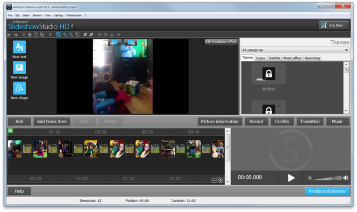Click the volume slider bar
This screenshot has height=212, width=357.
327,178
